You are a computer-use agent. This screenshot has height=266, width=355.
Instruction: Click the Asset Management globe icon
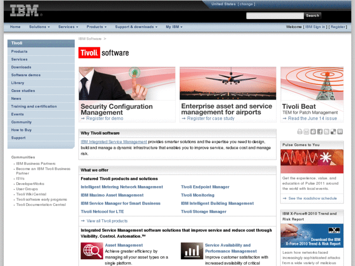pyautogui.click(x=92, y=251)
